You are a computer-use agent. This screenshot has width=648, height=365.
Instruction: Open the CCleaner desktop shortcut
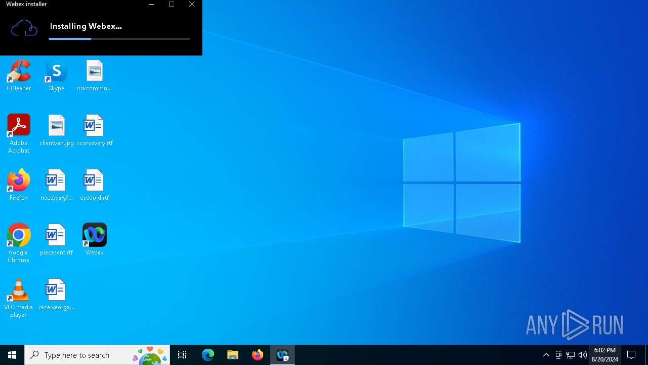point(19,76)
